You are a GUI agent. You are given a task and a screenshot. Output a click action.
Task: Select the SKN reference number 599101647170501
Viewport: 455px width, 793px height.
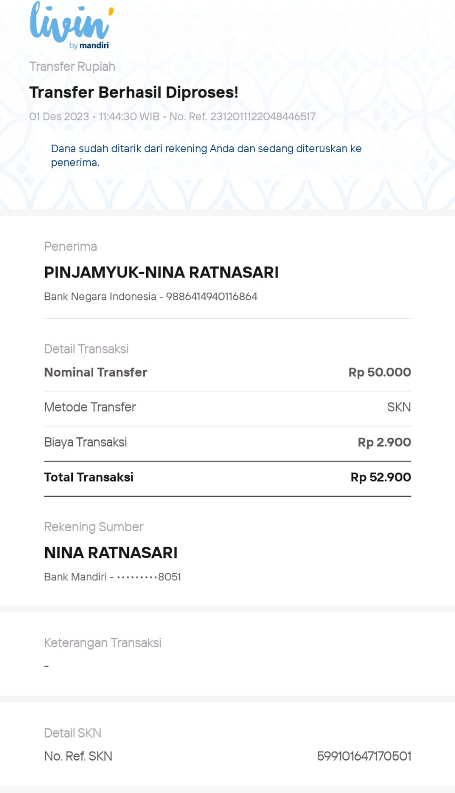point(364,756)
